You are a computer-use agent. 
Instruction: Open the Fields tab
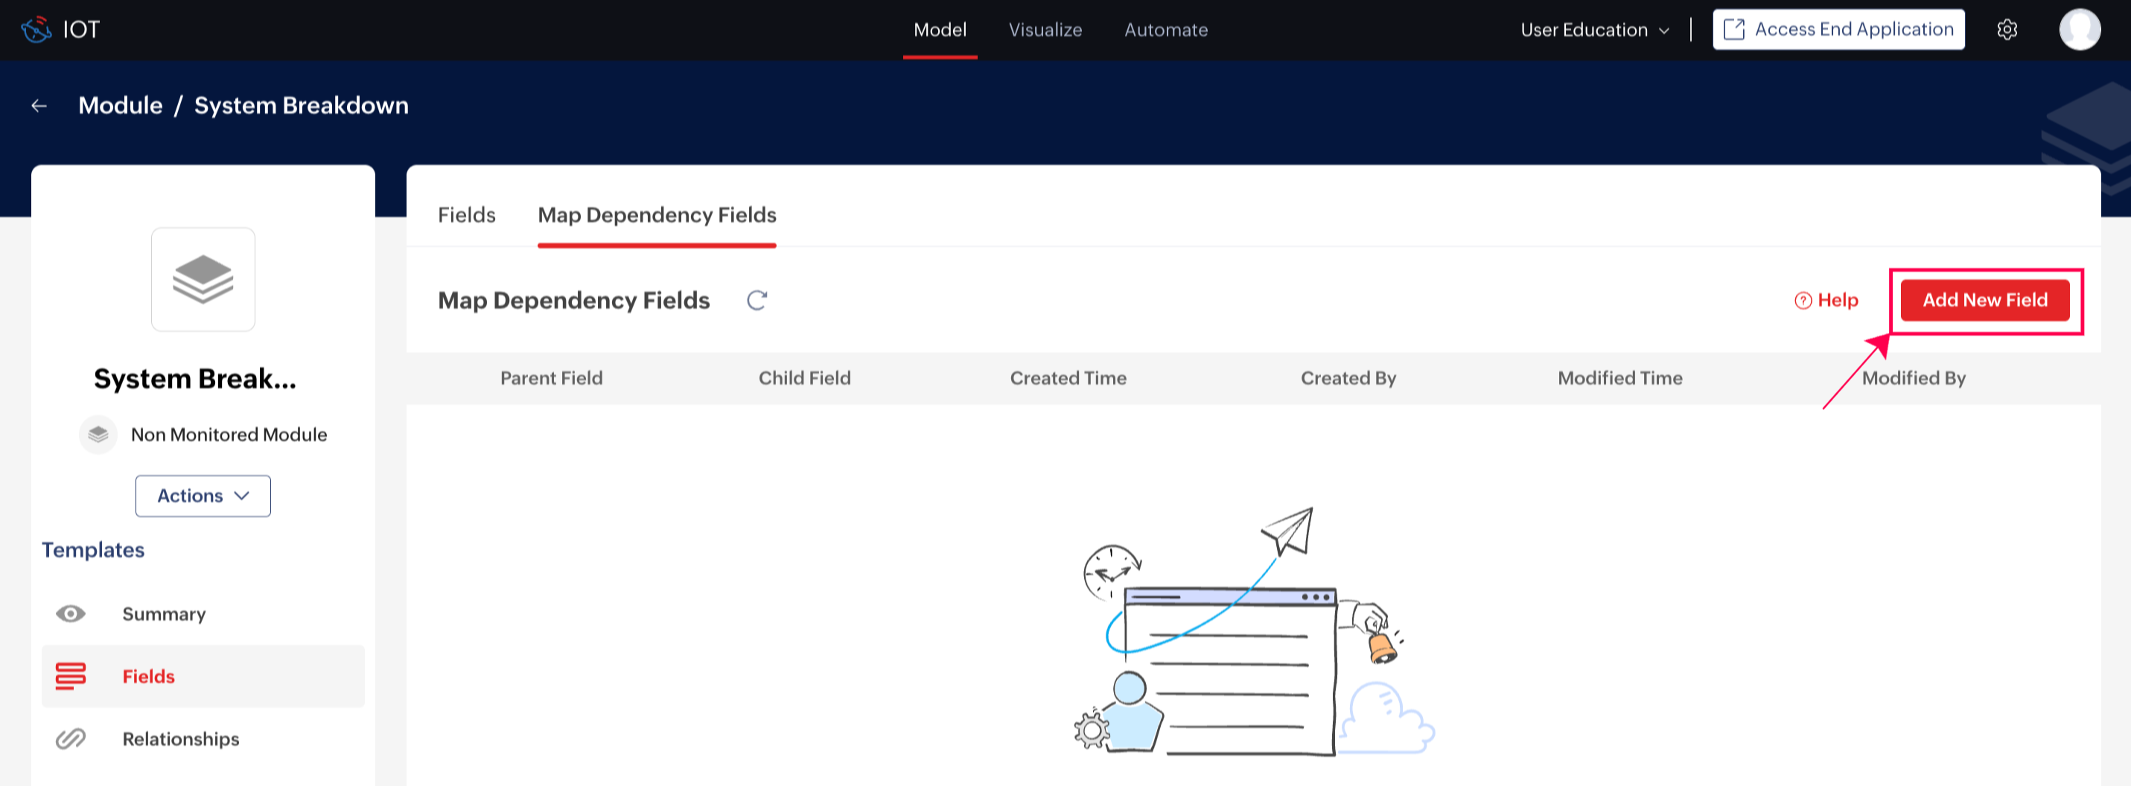467,215
